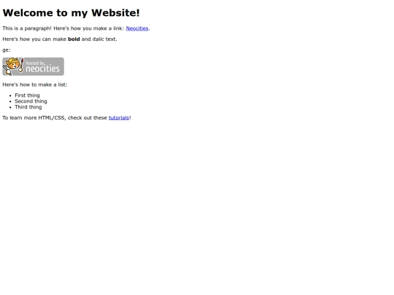The image size is (394, 295).
Task: Click the bullet point before 'Third thing'
Action: pos(10,107)
